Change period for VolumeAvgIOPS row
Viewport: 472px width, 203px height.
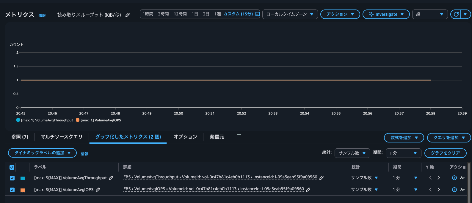click(x=405, y=190)
